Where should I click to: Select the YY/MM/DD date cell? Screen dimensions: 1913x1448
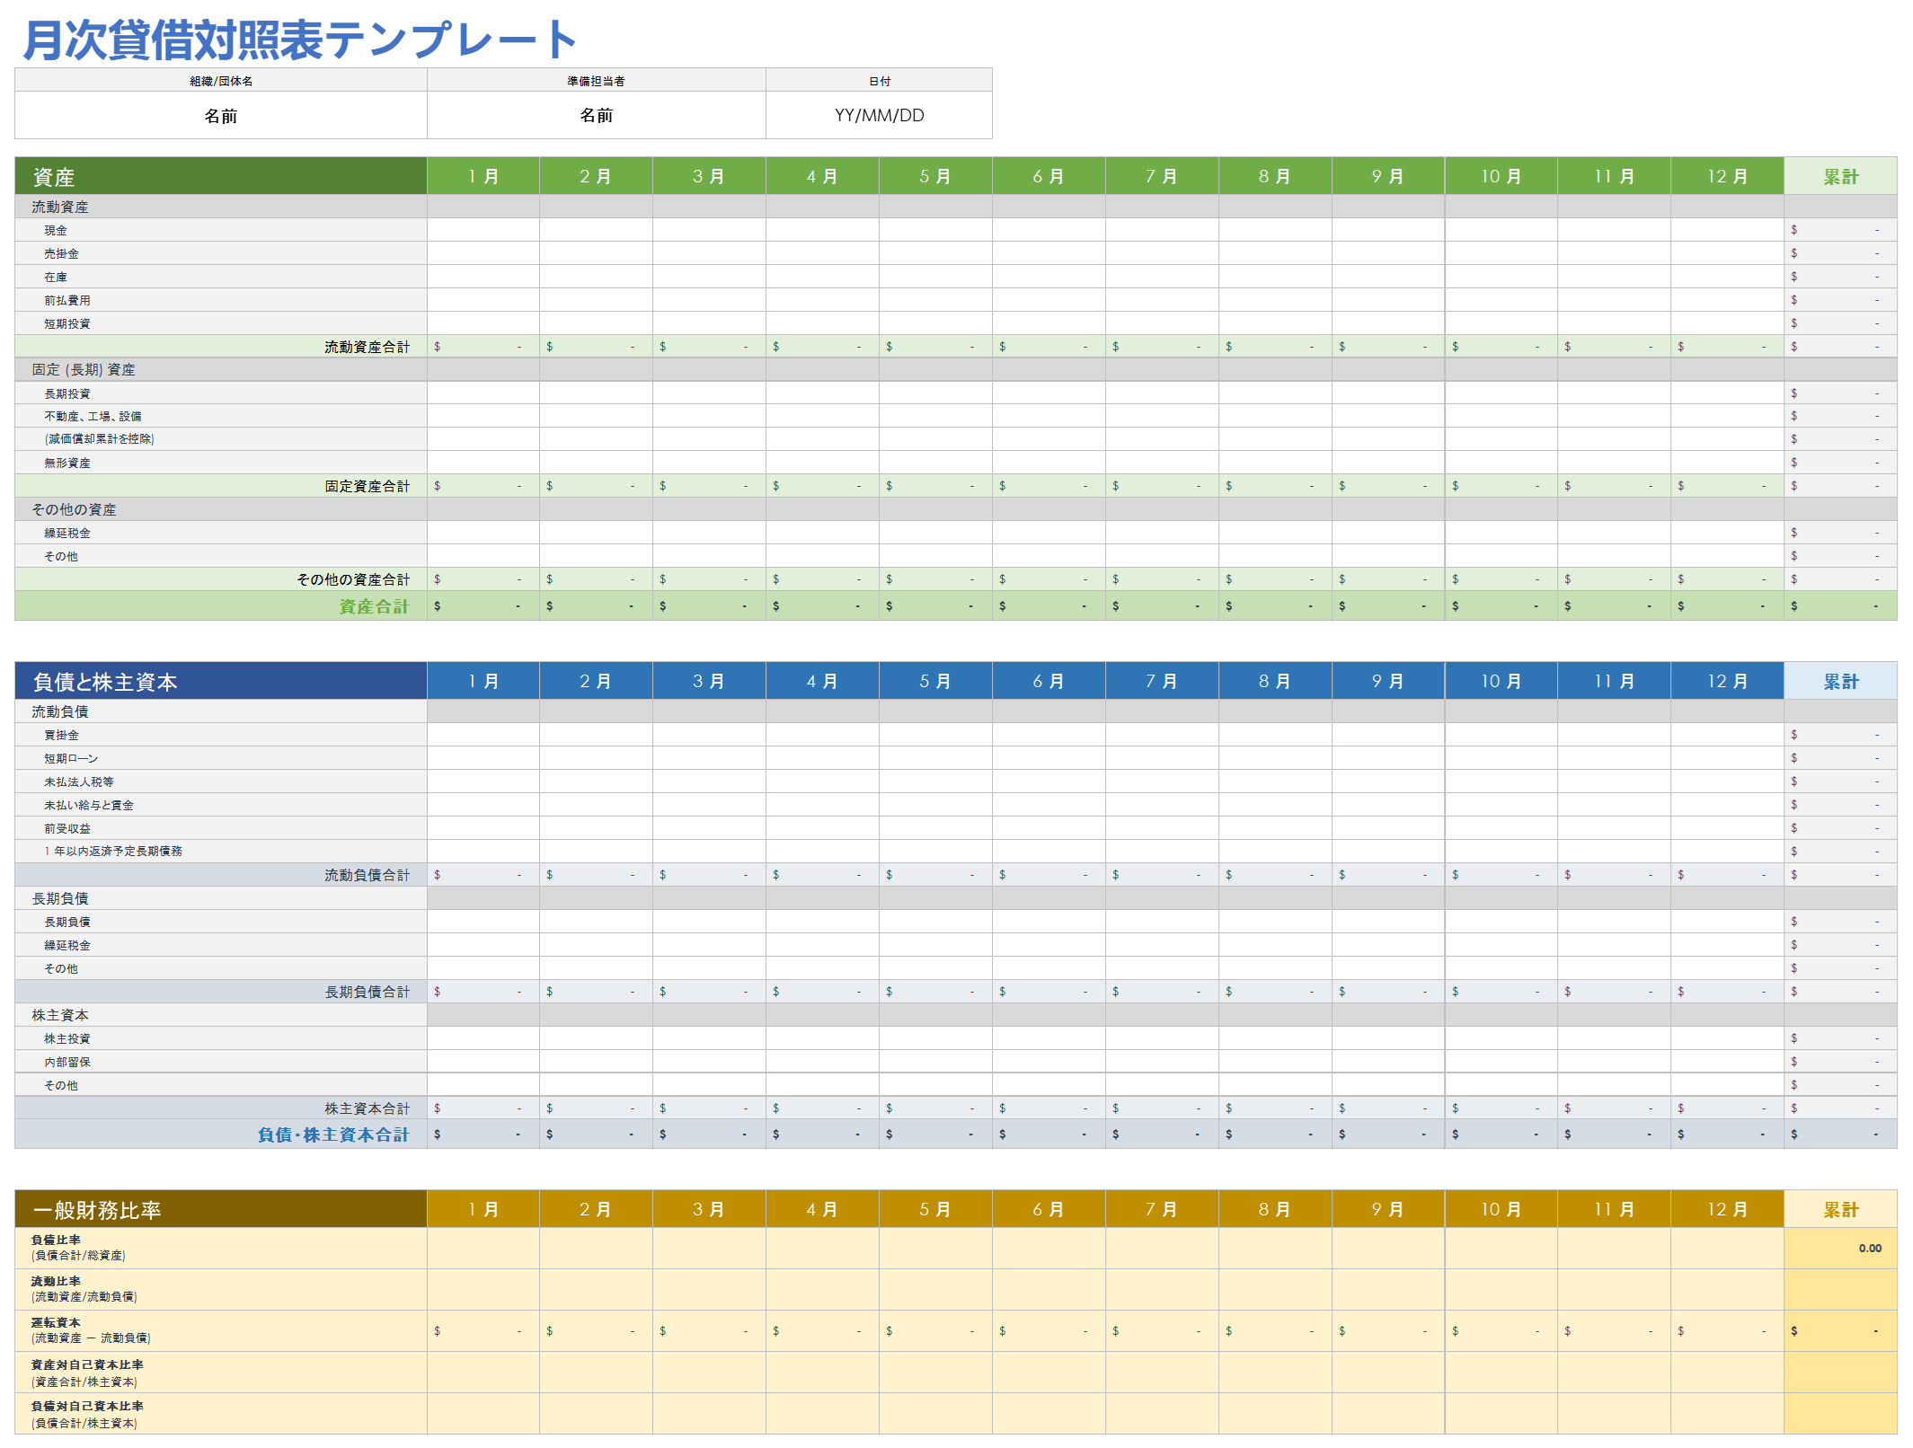(x=879, y=115)
